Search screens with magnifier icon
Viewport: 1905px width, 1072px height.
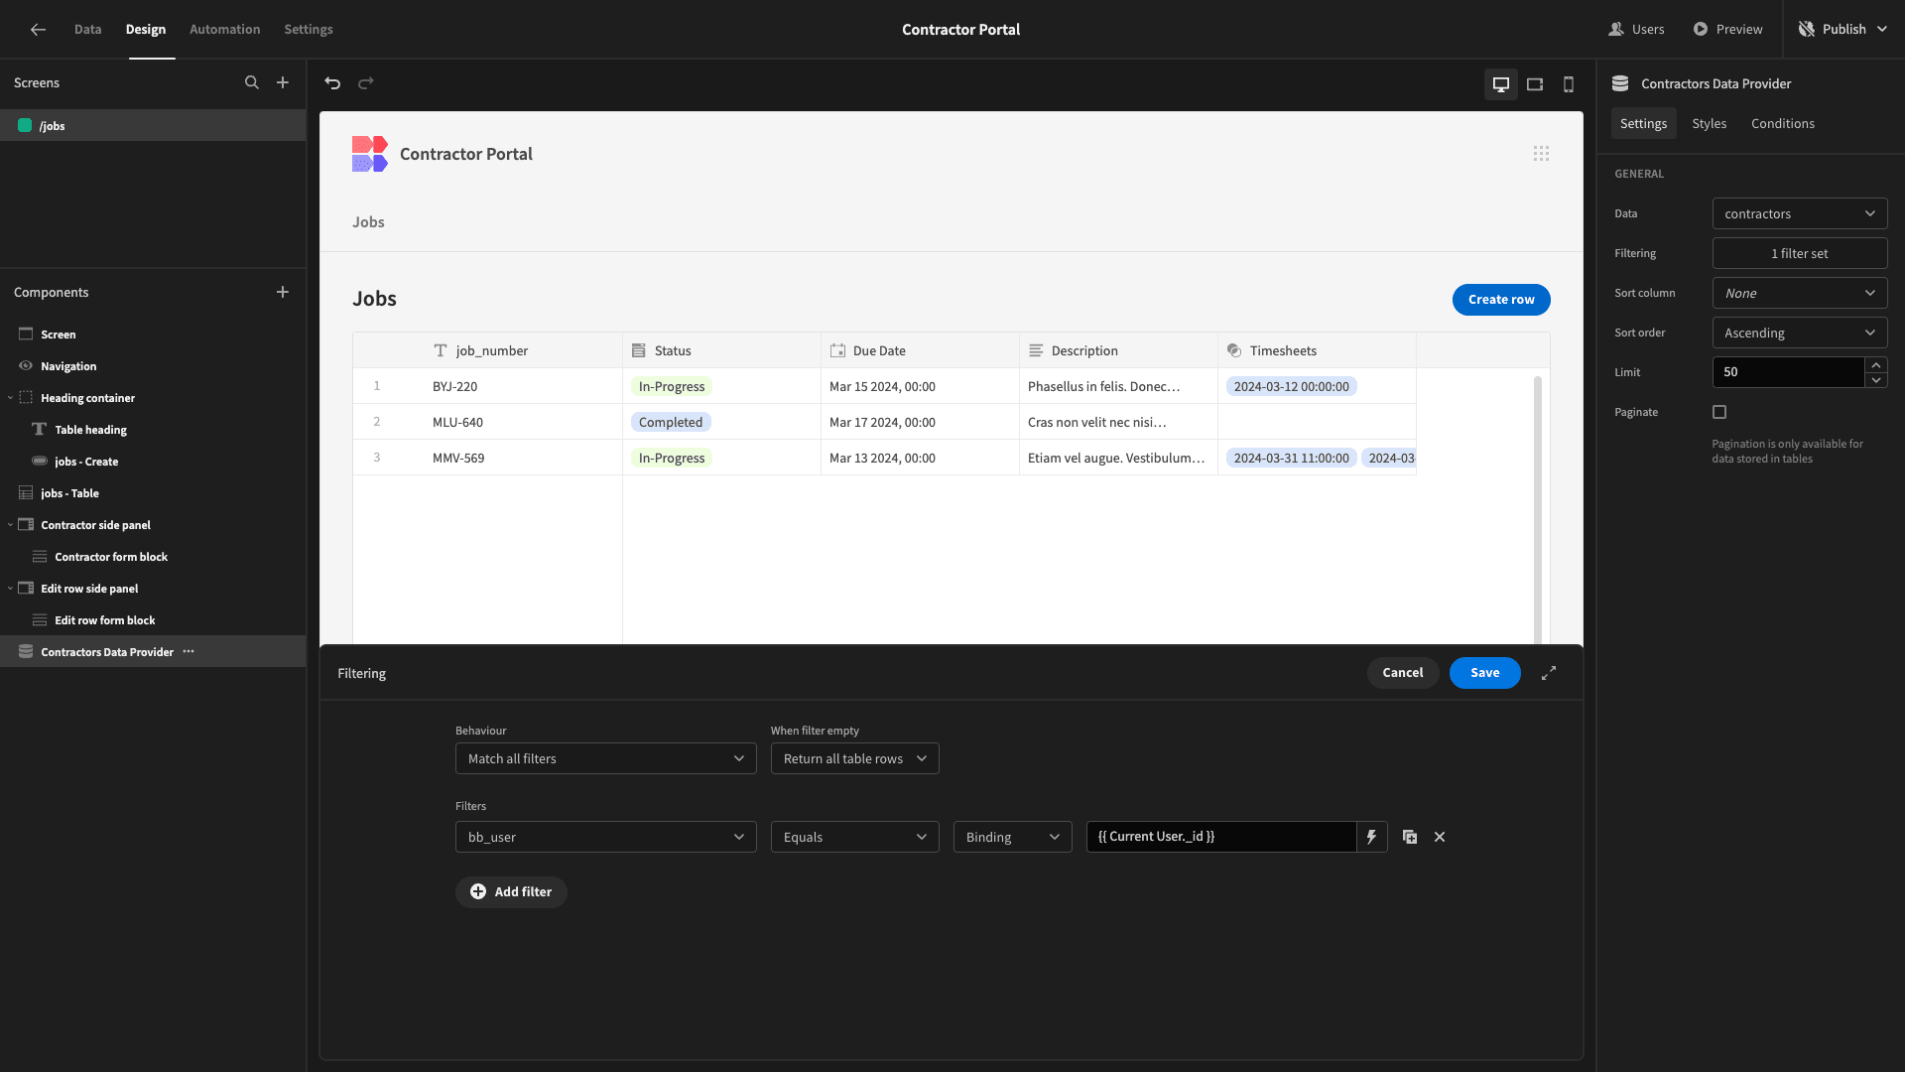252,83
